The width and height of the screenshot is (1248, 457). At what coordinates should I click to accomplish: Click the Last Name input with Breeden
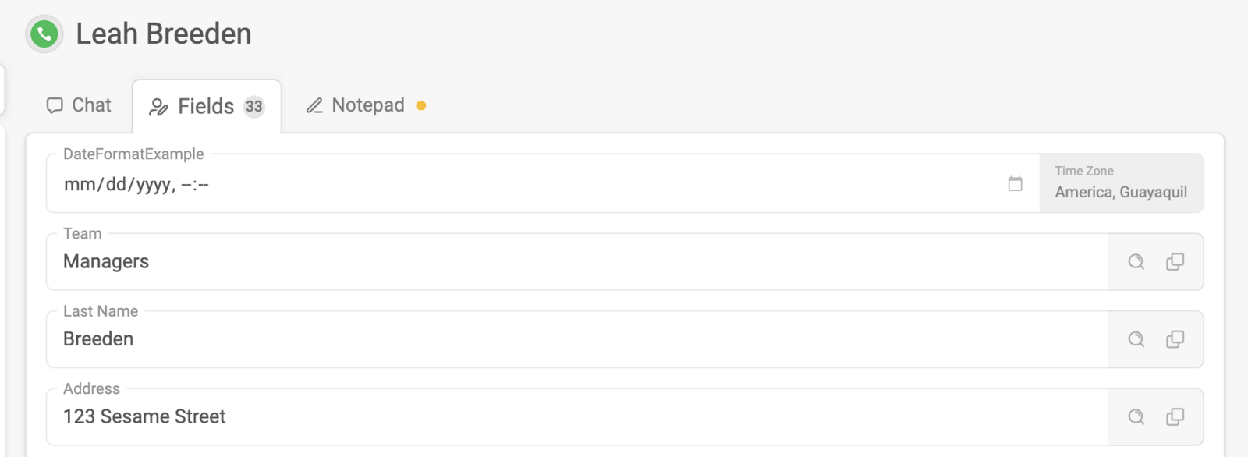pyautogui.click(x=577, y=339)
